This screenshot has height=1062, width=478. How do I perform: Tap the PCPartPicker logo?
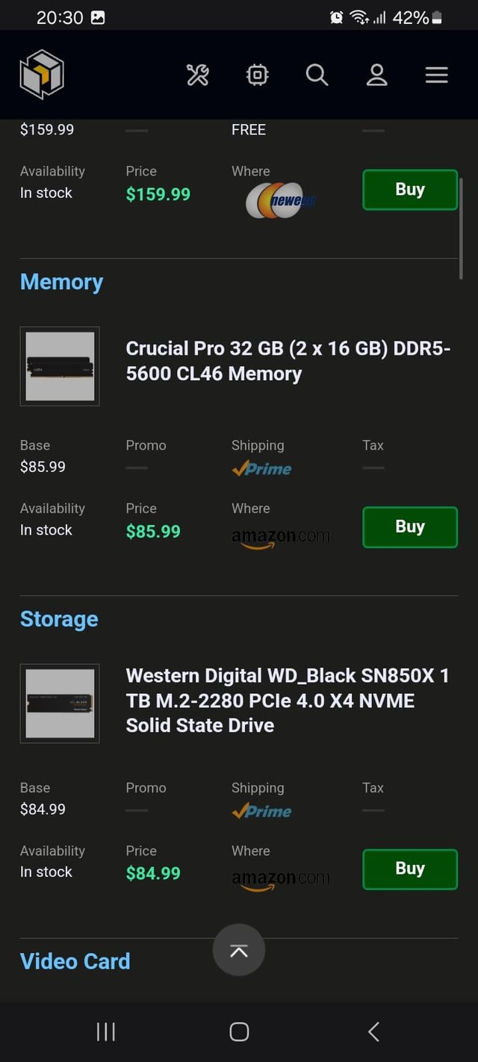point(42,75)
